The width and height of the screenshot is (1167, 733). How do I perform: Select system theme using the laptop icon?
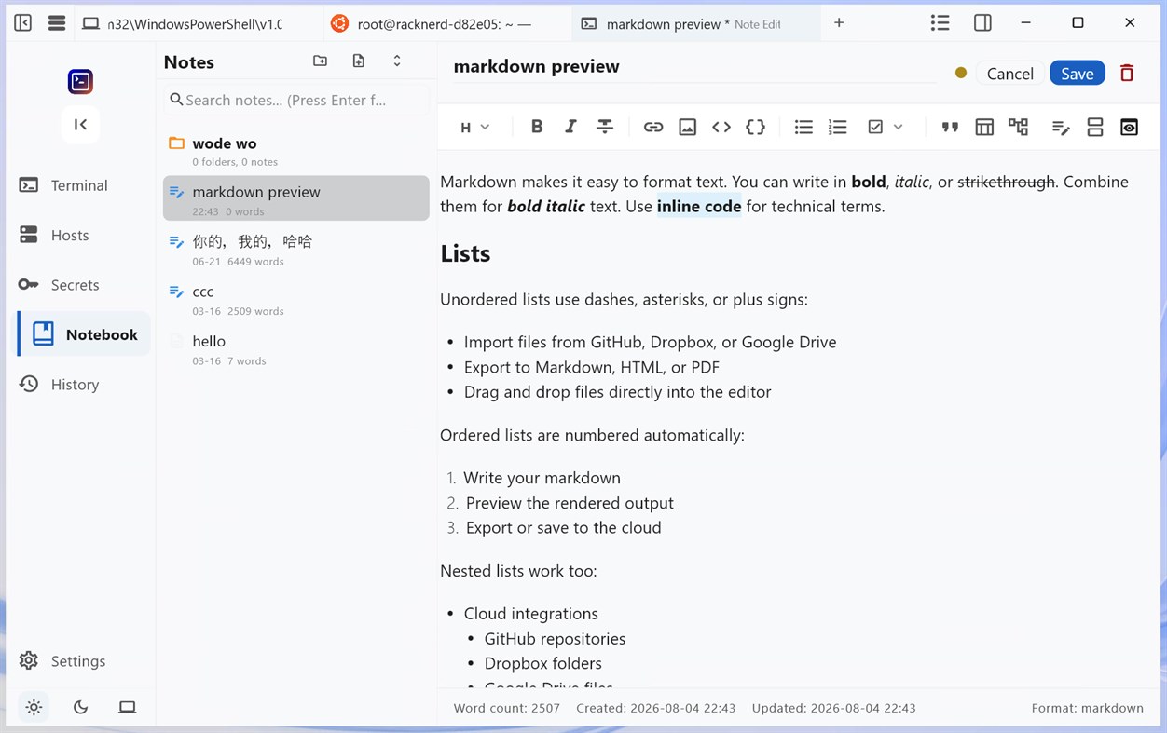[x=128, y=707]
